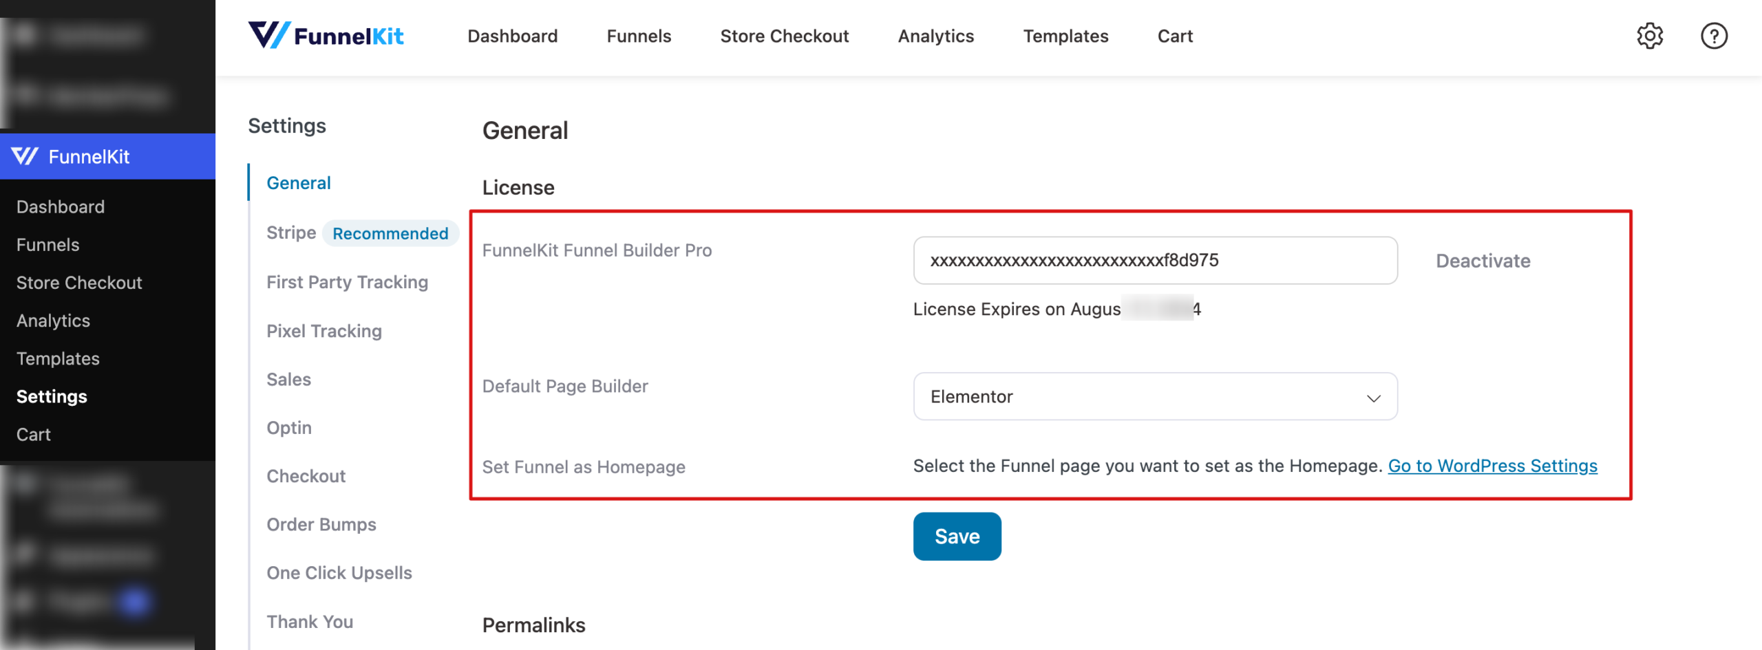Deactivate the Funnel Builder Pro license
This screenshot has height=650, width=1762.
[x=1483, y=261]
